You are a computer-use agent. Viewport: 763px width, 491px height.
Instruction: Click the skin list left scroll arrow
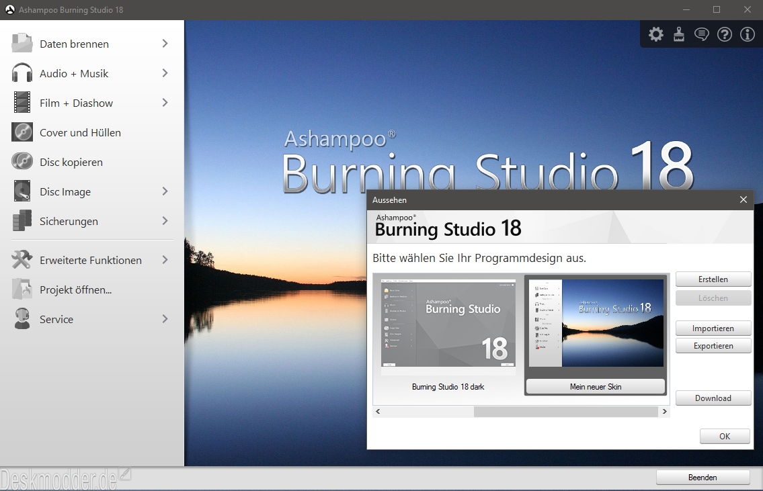point(378,412)
